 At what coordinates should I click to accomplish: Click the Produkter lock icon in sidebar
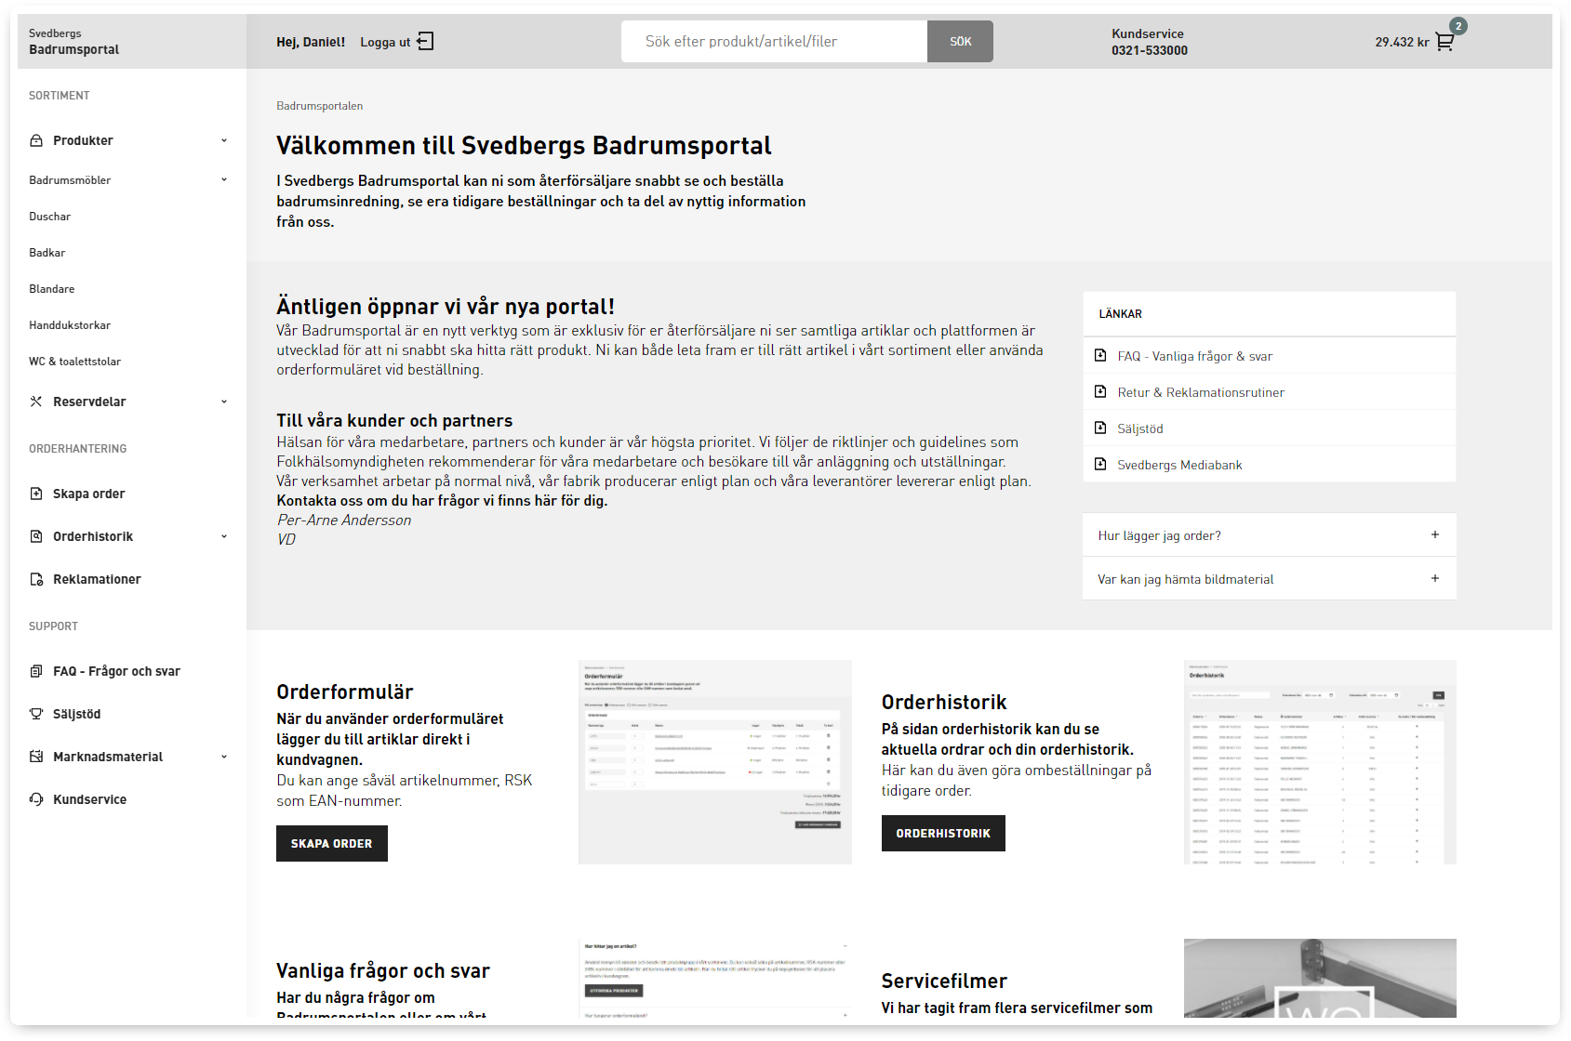point(36,140)
